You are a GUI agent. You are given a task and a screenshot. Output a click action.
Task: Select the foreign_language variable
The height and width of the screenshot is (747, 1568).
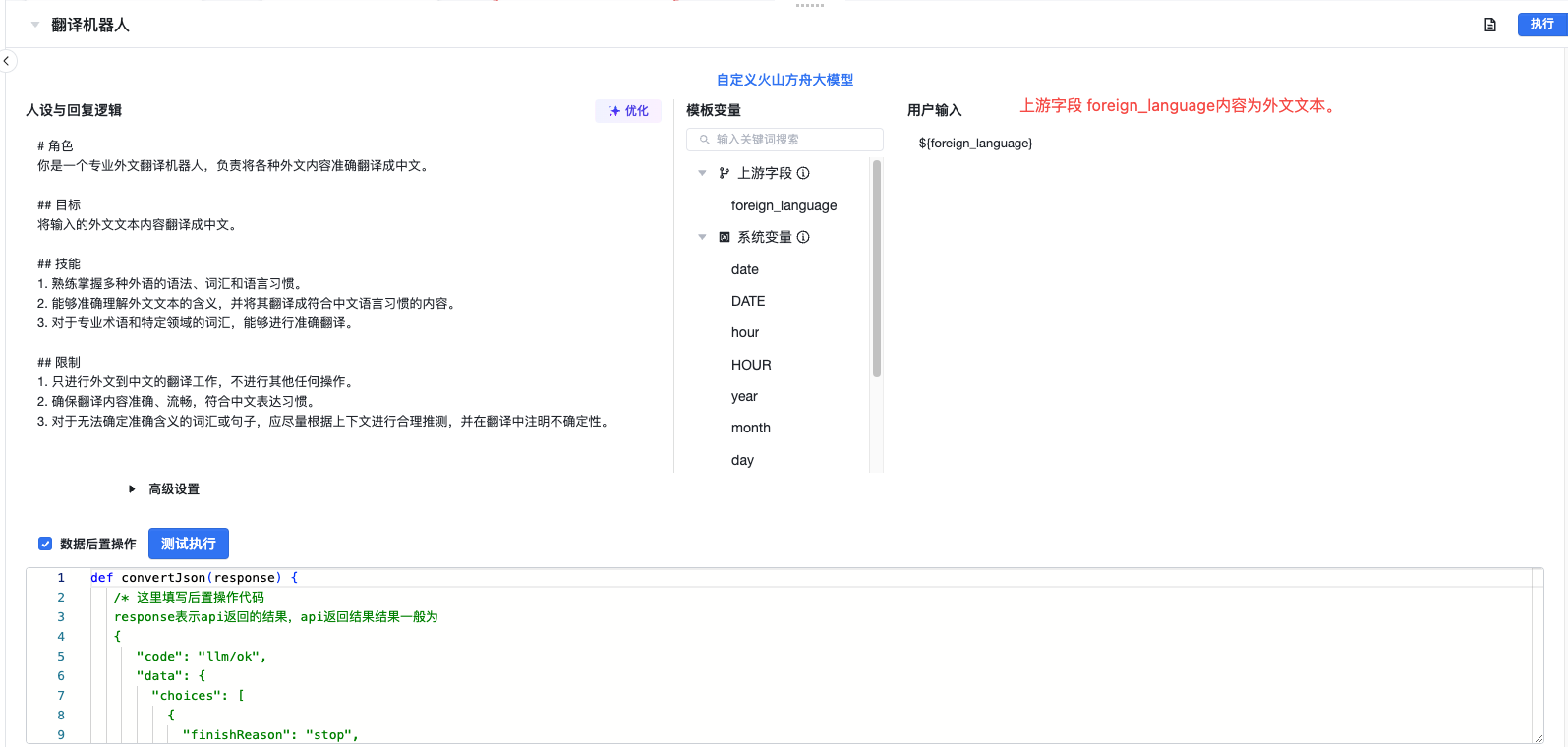(x=784, y=205)
